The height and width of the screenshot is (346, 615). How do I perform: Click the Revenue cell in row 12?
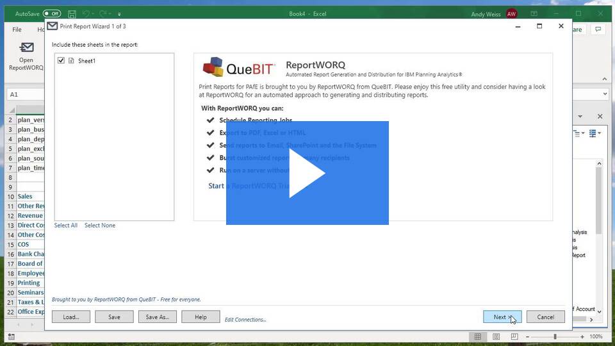pyautogui.click(x=30, y=215)
